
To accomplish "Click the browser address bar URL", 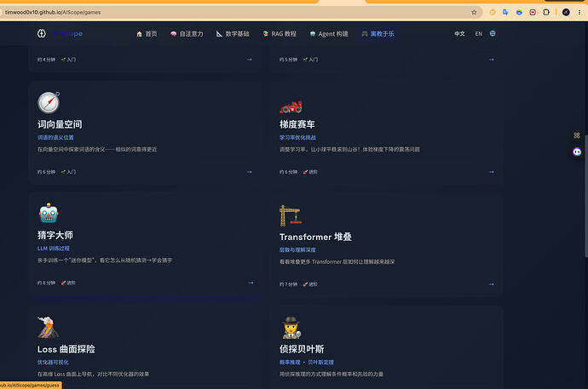I will click(x=53, y=13).
